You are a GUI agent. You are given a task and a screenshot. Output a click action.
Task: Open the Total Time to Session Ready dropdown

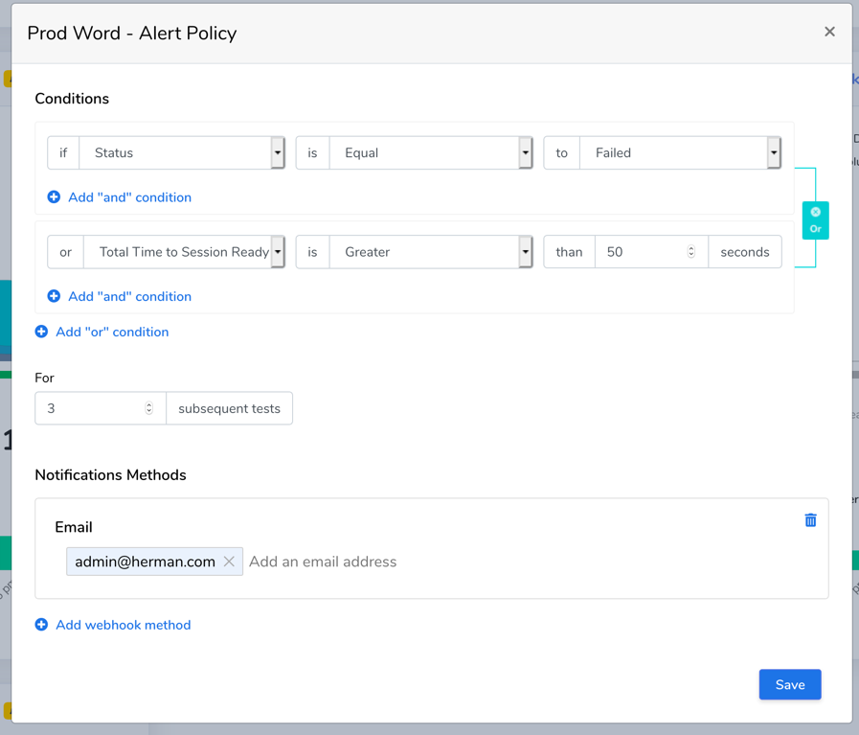click(x=184, y=252)
